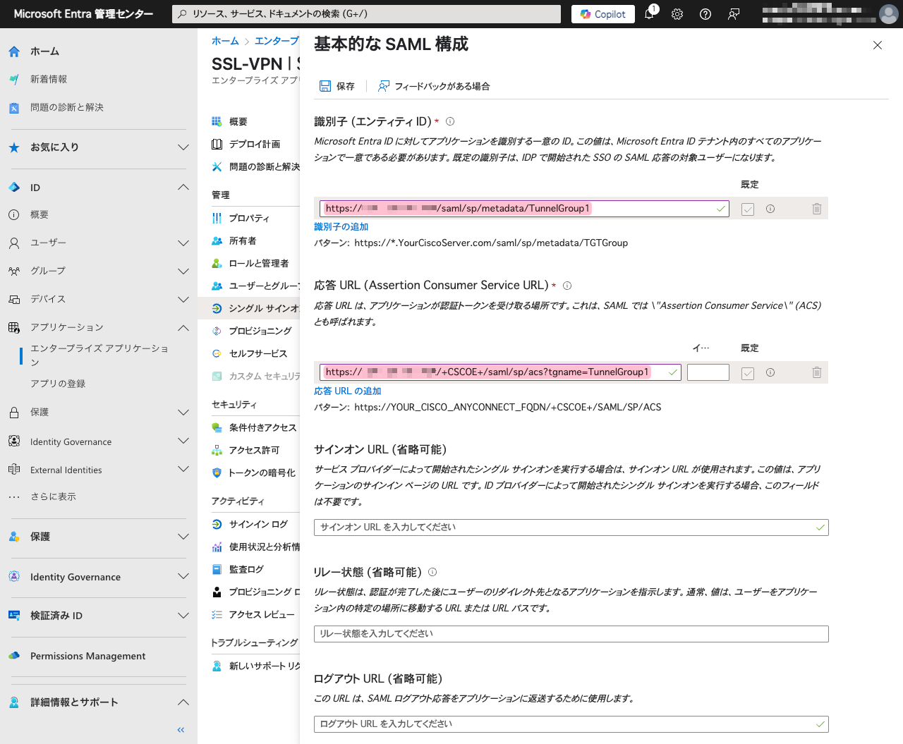This screenshot has height=744, width=903.
Task: Open トークンの暗号化 page
Action: pyautogui.click(x=262, y=472)
